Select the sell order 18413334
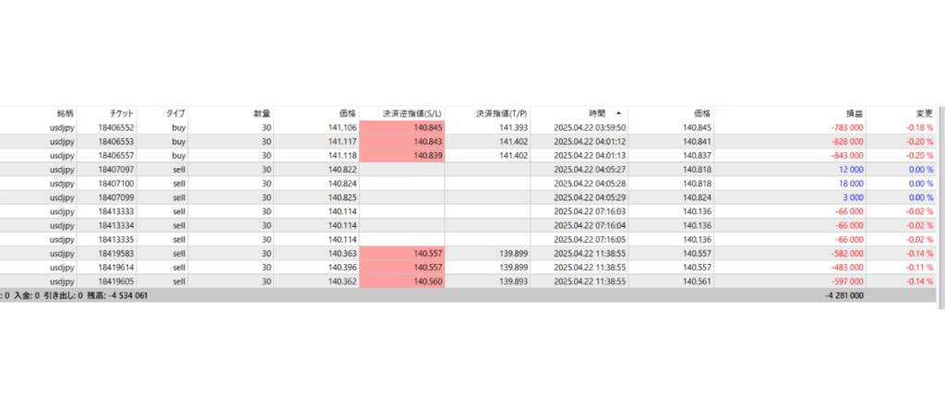 (x=468, y=225)
